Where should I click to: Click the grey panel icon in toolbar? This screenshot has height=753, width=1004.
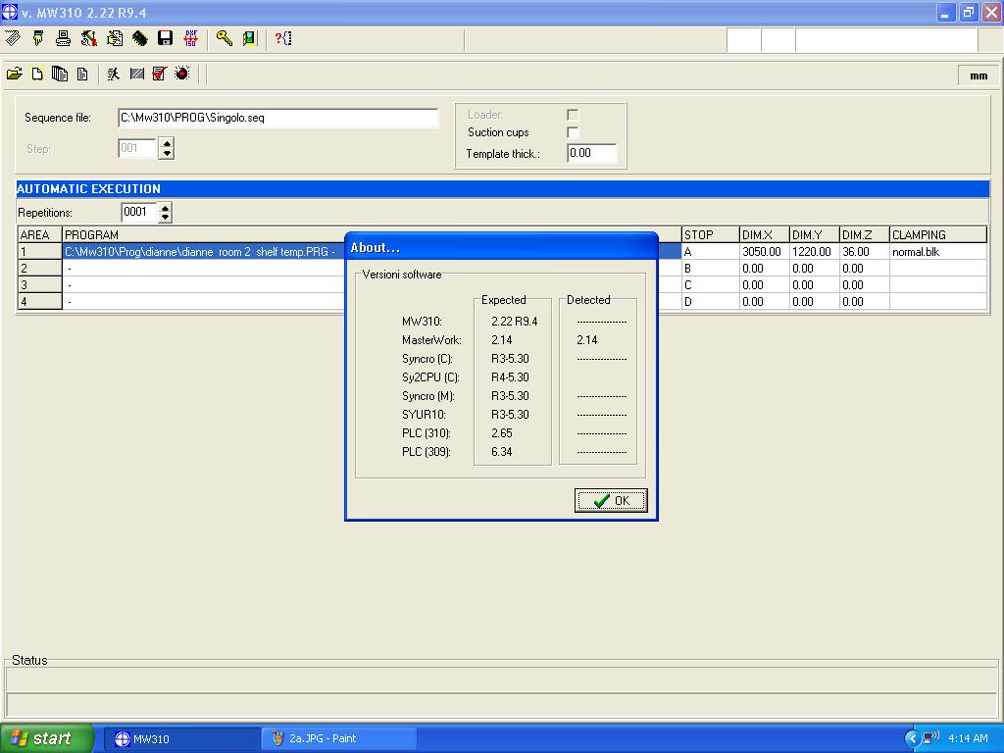click(136, 75)
